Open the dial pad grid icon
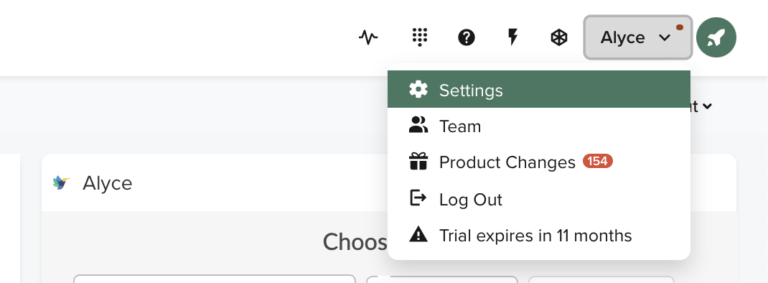The image size is (768, 283). (x=419, y=37)
